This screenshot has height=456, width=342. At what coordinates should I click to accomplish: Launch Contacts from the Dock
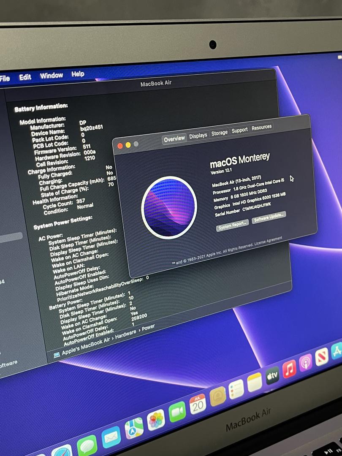218,396
